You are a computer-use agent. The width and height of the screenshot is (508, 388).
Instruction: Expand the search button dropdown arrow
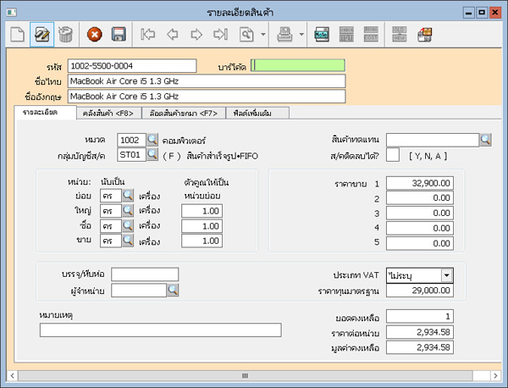click(x=263, y=35)
